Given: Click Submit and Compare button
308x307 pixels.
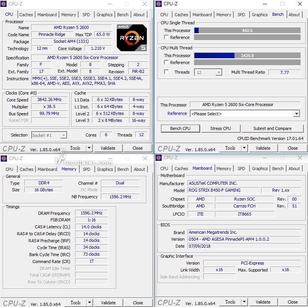Looking at the screenshot, I should coord(272,128).
